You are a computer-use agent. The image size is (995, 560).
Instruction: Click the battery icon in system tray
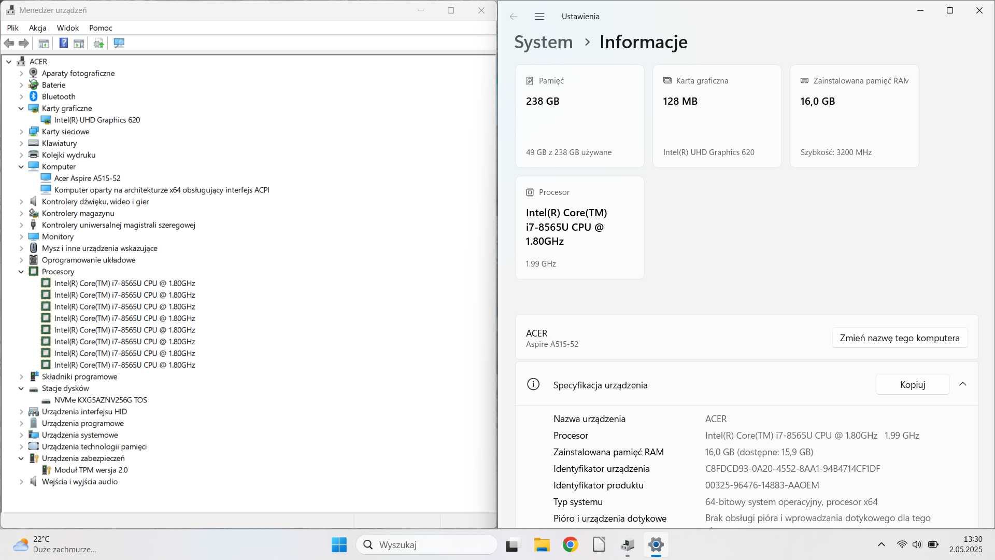pos(933,544)
